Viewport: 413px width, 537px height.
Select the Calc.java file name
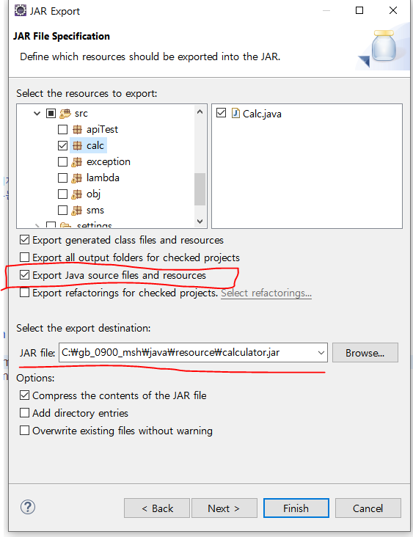coord(262,114)
